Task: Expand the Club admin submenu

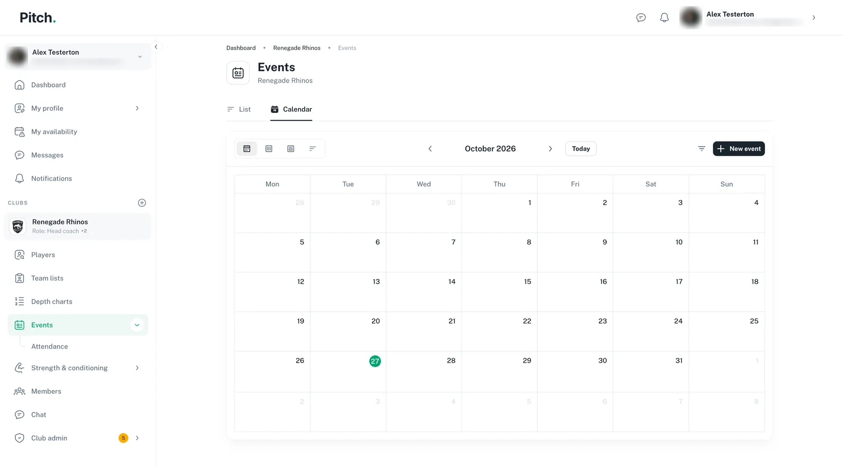Action: (x=138, y=438)
